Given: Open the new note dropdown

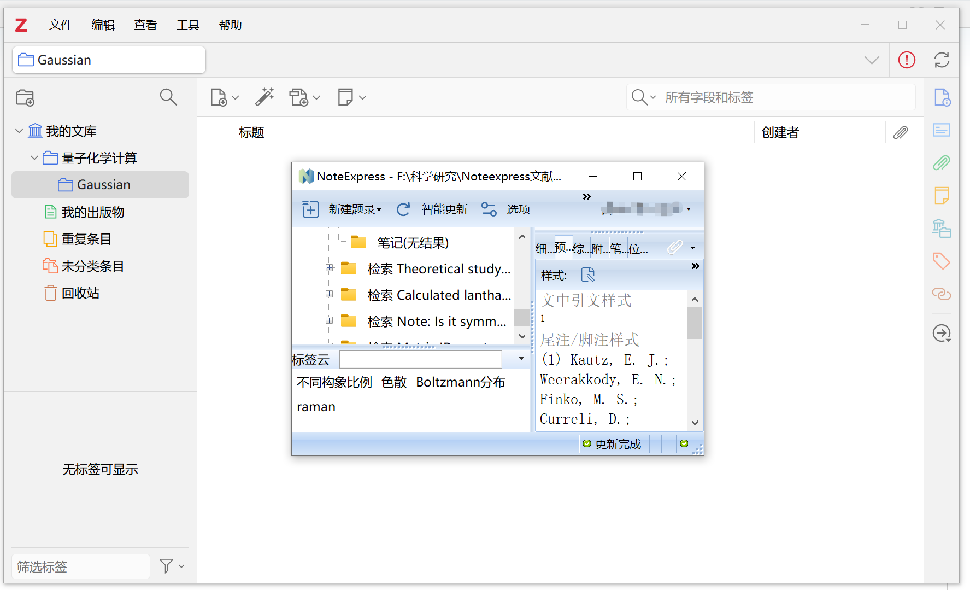Looking at the screenshot, I should 352,98.
